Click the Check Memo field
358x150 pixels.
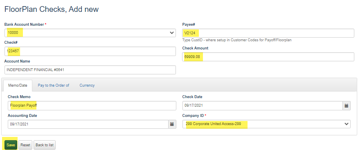pos(92,105)
